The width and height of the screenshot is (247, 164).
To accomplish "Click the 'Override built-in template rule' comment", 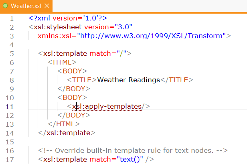I will (x=133, y=150).
